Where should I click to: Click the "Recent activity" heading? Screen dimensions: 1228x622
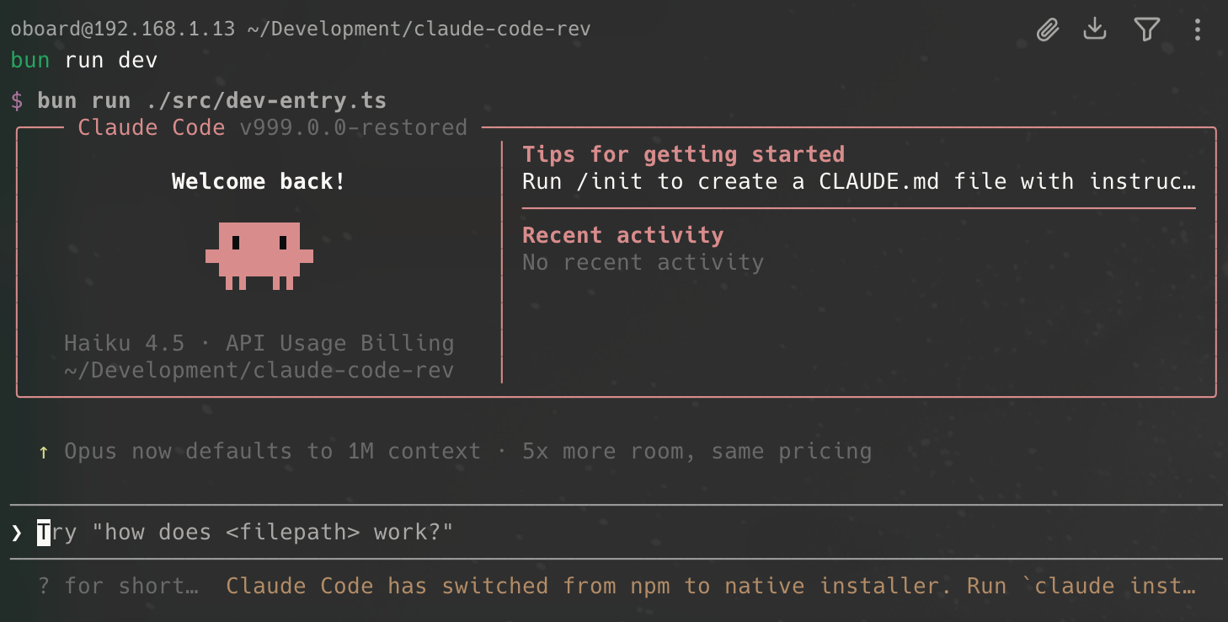[622, 235]
